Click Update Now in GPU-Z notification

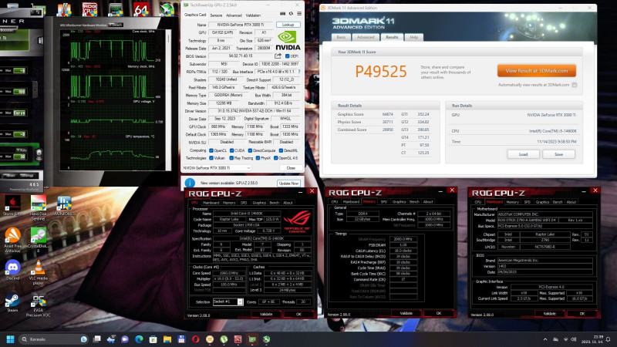coord(288,184)
